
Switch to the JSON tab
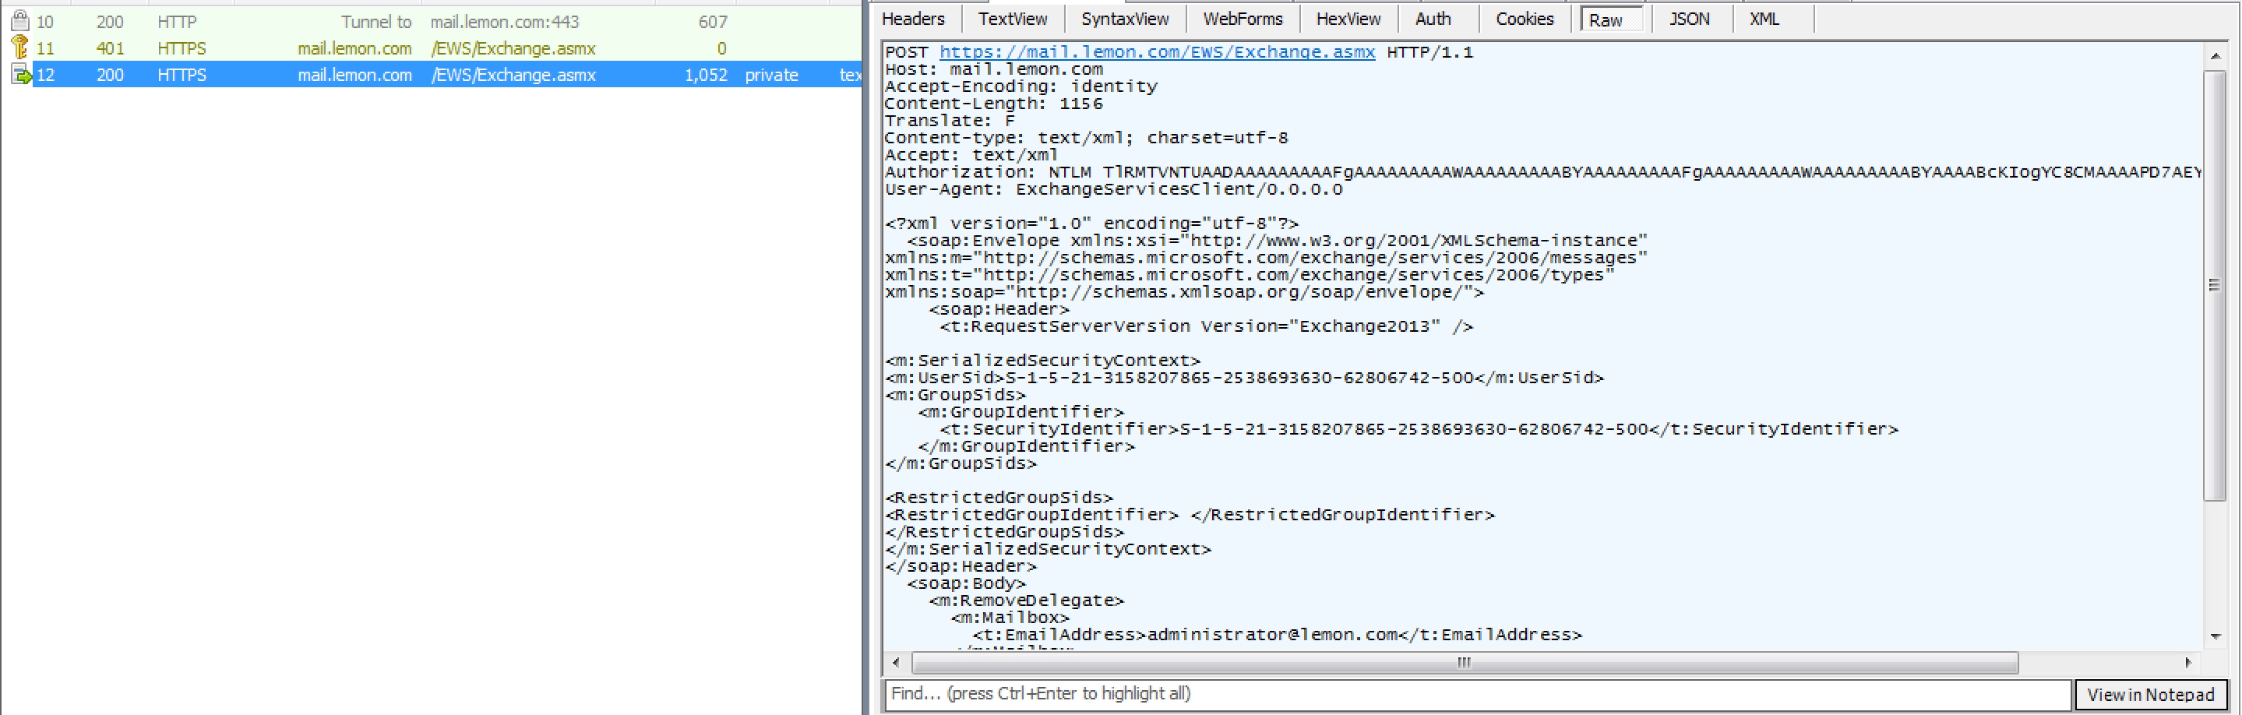[x=1688, y=19]
